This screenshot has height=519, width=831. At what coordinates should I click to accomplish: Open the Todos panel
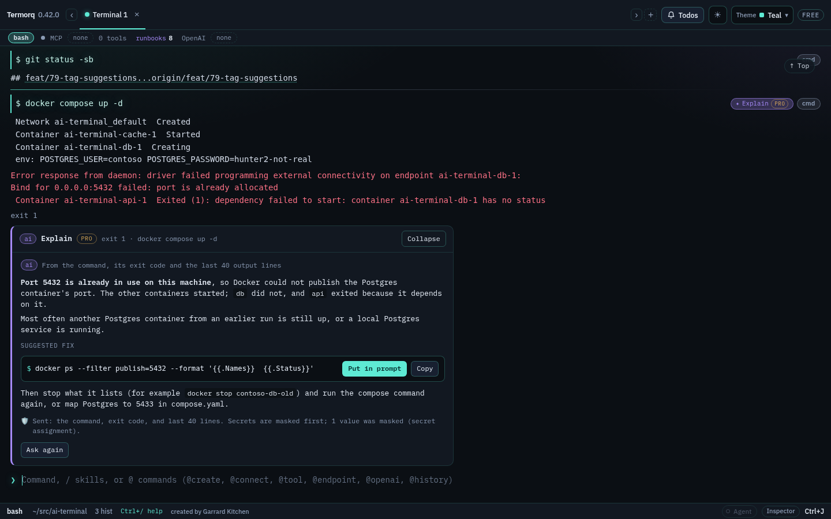[x=683, y=15]
